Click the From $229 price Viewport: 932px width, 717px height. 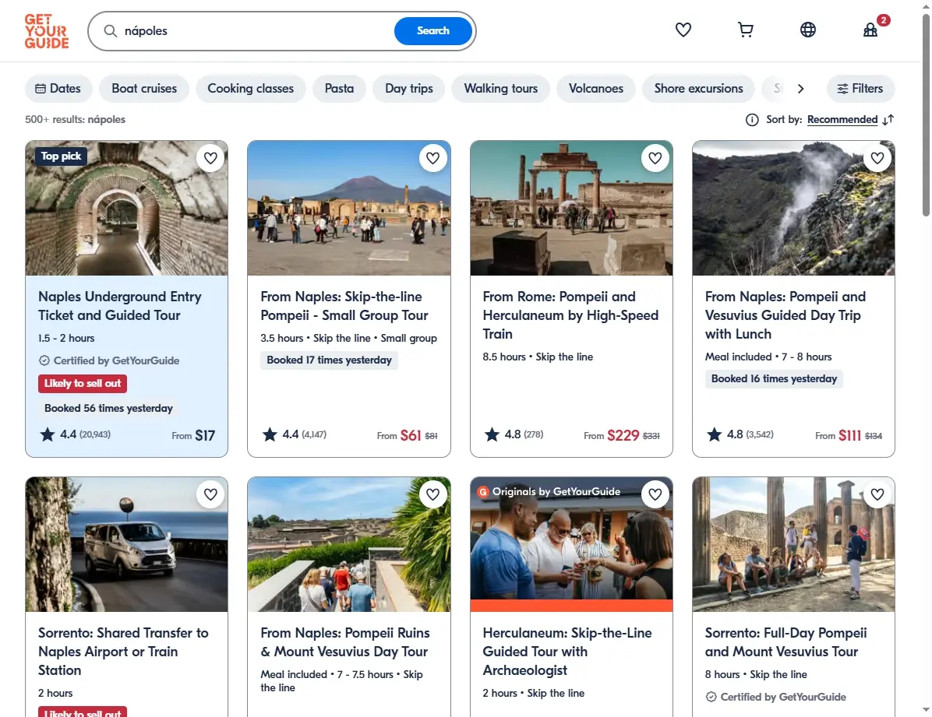click(x=622, y=435)
